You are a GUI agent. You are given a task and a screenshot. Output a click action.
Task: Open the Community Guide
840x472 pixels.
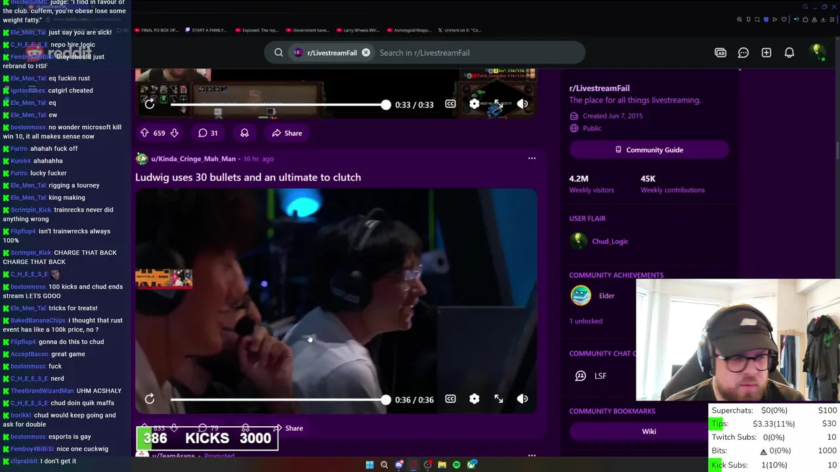649,150
